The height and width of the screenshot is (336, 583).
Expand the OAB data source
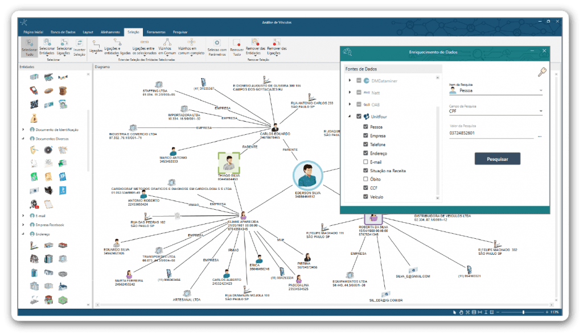coord(350,105)
